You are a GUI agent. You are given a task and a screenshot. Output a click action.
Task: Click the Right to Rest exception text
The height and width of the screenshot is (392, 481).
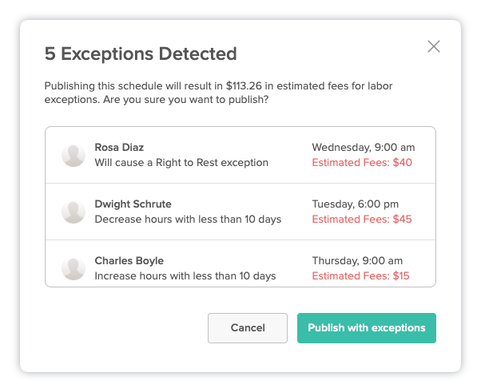(181, 162)
